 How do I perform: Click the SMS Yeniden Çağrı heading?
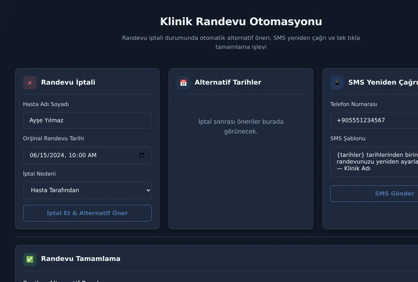coord(383,82)
